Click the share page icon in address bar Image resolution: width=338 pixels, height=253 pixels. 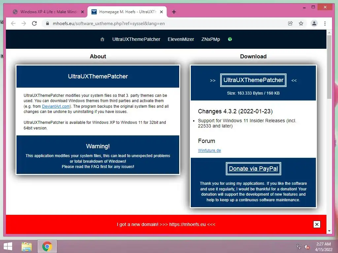pyautogui.click(x=290, y=23)
